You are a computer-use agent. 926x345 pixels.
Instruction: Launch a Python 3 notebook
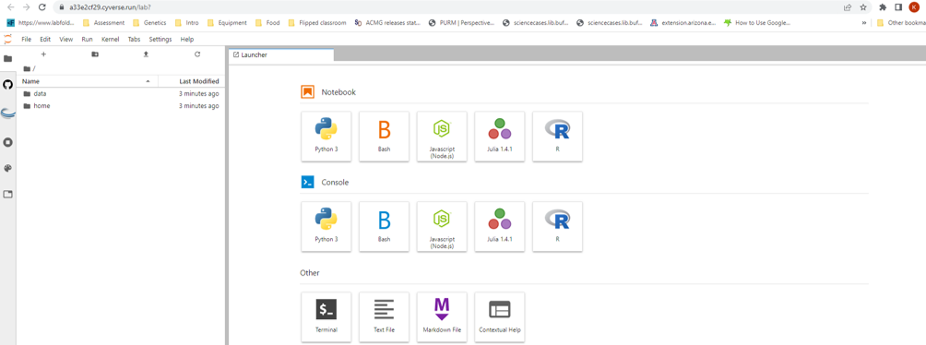[326, 136]
